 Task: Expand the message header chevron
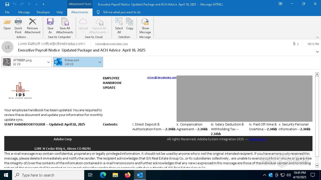point(317,52)
